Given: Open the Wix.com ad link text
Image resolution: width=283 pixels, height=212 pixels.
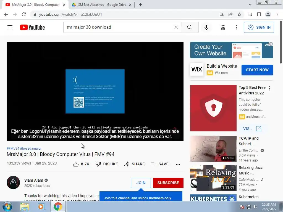Looking at the screenshot, I should 221,73.
